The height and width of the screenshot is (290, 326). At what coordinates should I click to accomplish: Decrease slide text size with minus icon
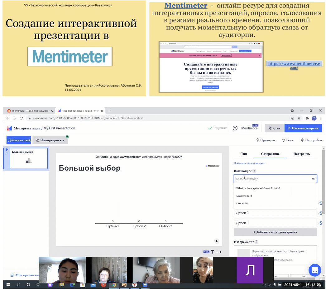(217, 252)
